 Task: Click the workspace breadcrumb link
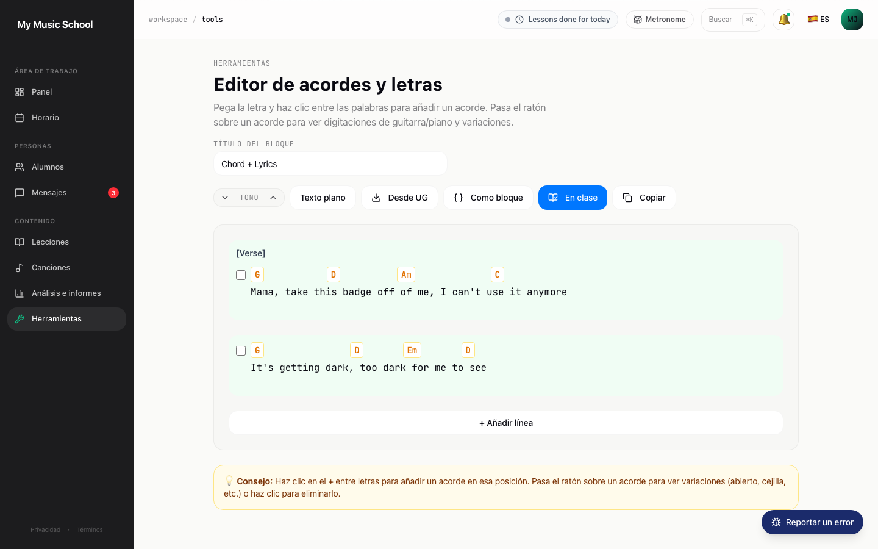[x=168, y=20]
